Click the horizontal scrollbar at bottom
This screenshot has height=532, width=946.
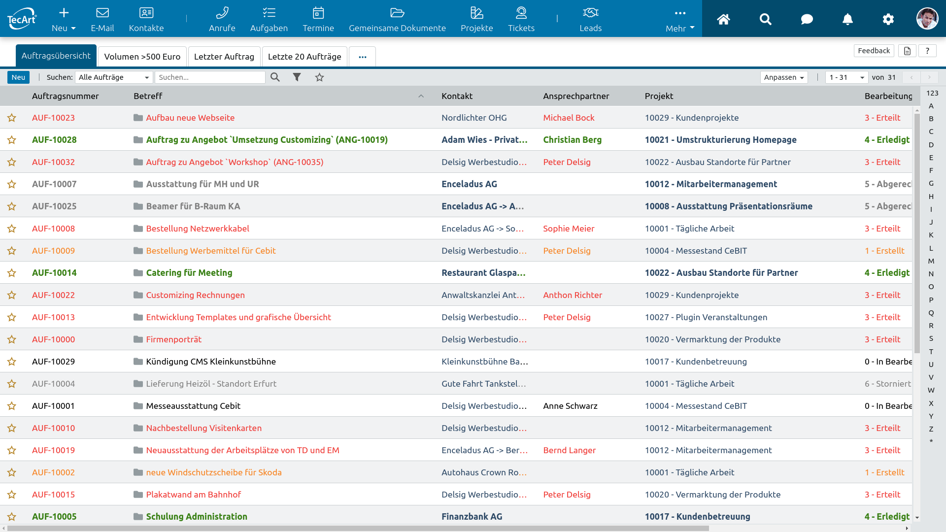pyautogui.click(x=357, y=528)
